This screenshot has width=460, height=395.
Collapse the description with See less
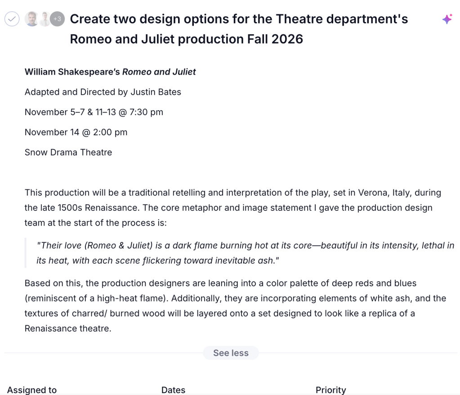click(231, 353)
